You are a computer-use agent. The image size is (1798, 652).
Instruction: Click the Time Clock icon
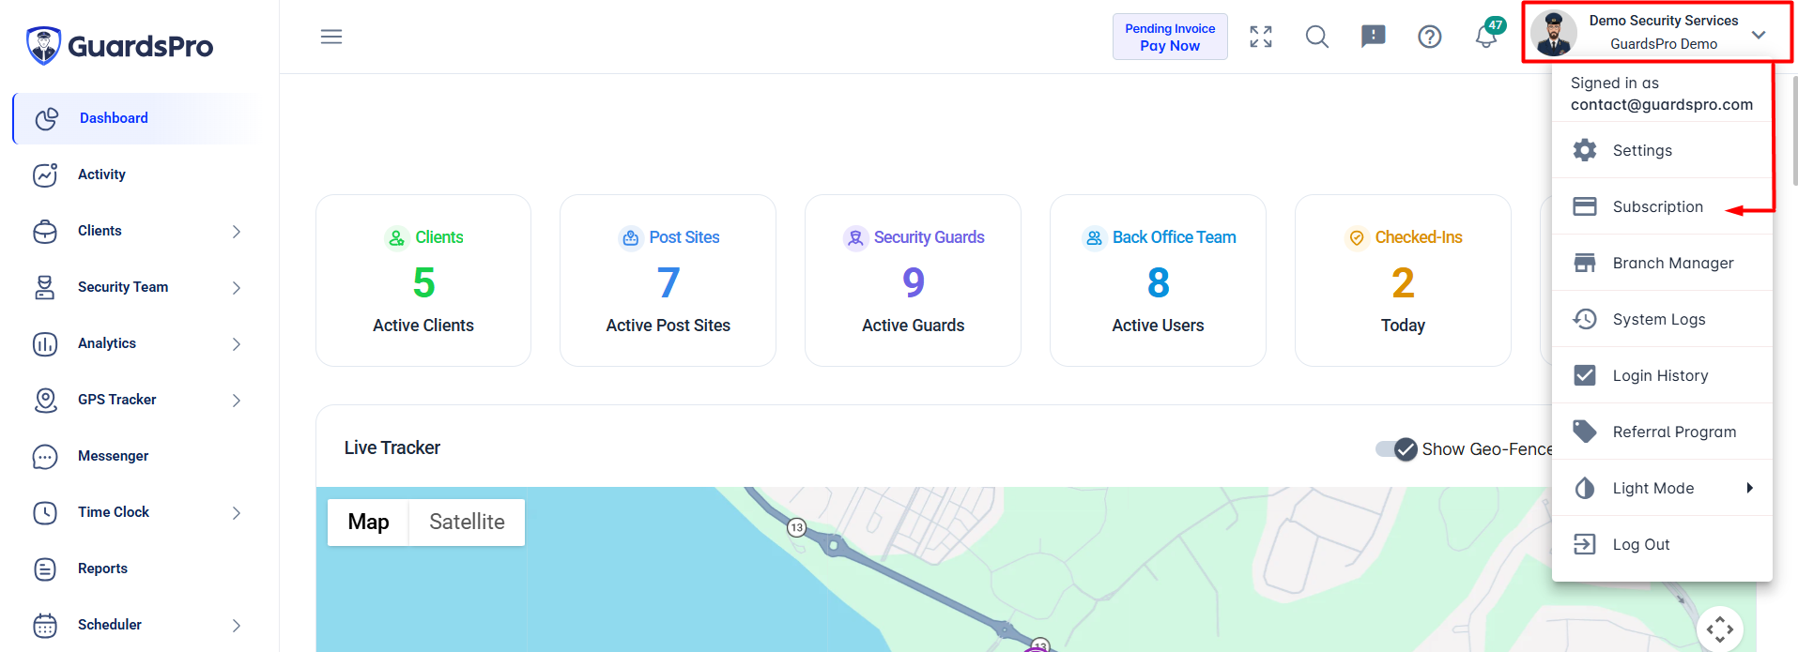pos(45,512)
